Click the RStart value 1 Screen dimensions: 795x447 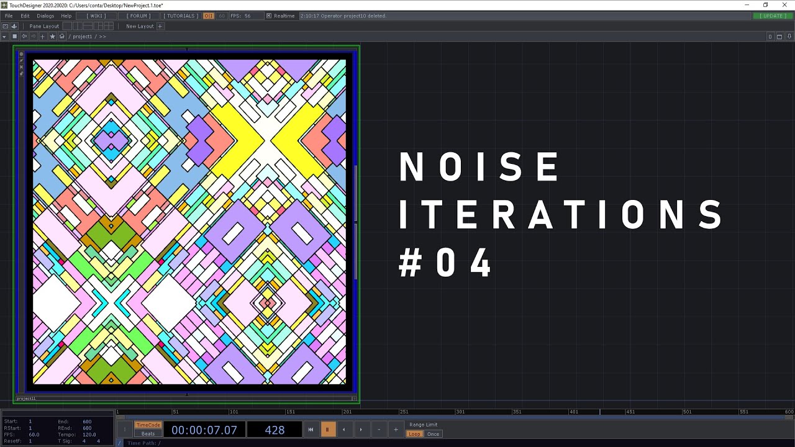pyautogui.click(x=30, y=428)
